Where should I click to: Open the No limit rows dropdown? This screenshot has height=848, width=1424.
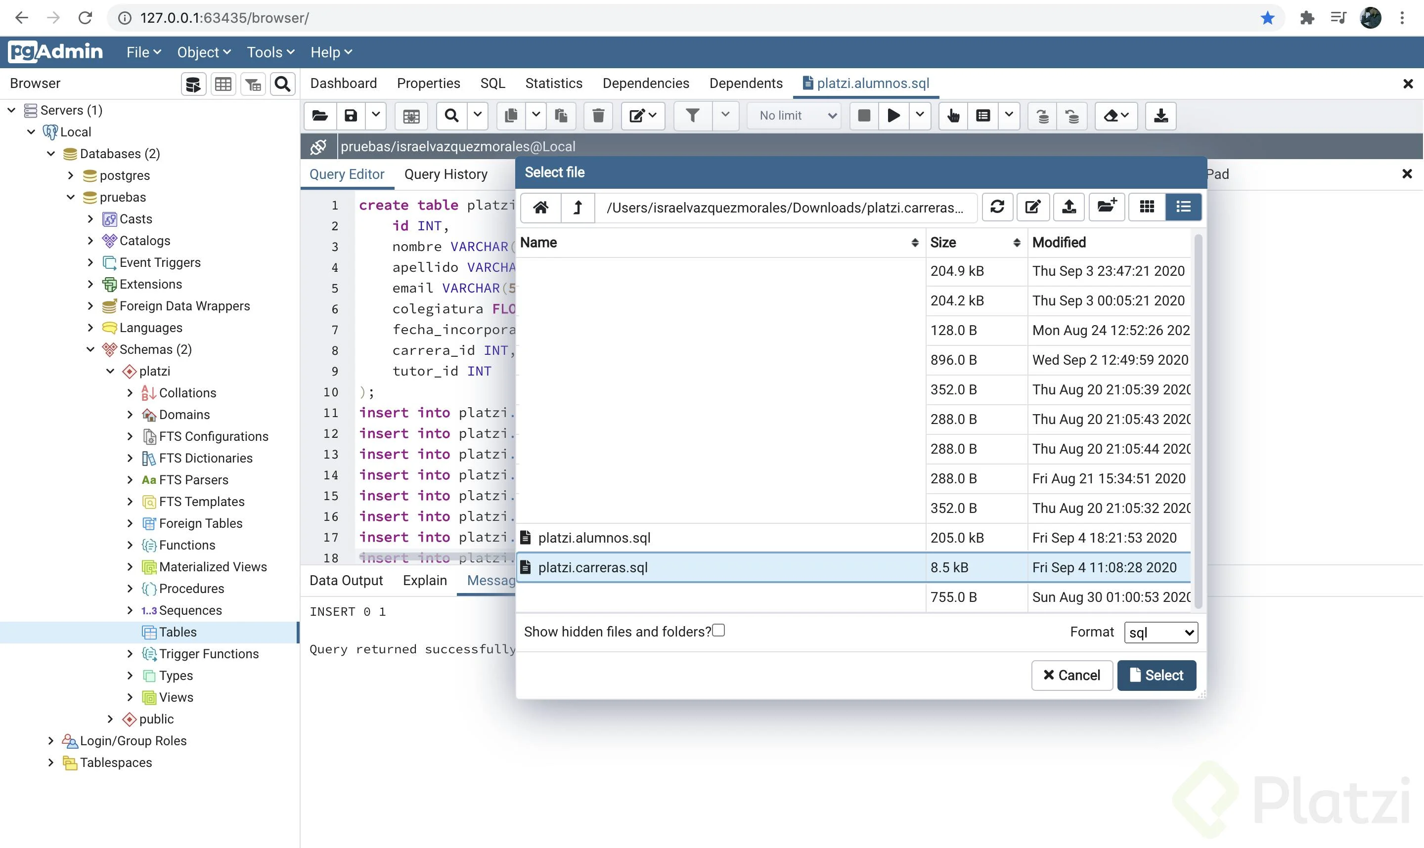click(796, 116)
